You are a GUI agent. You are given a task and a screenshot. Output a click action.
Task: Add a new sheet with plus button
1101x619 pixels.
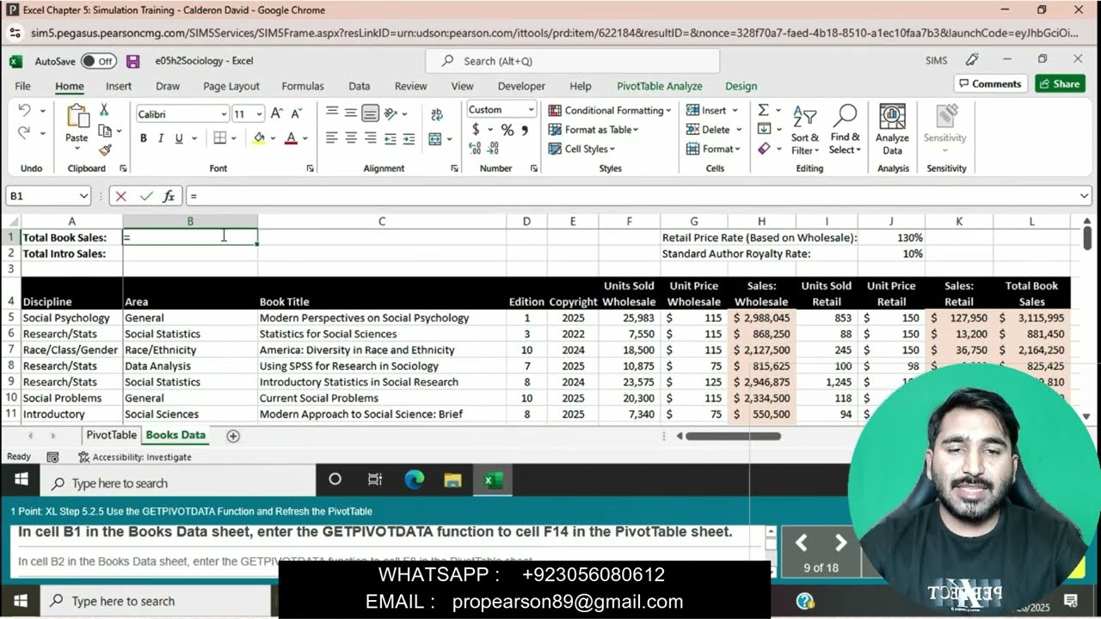coord(233,436)
